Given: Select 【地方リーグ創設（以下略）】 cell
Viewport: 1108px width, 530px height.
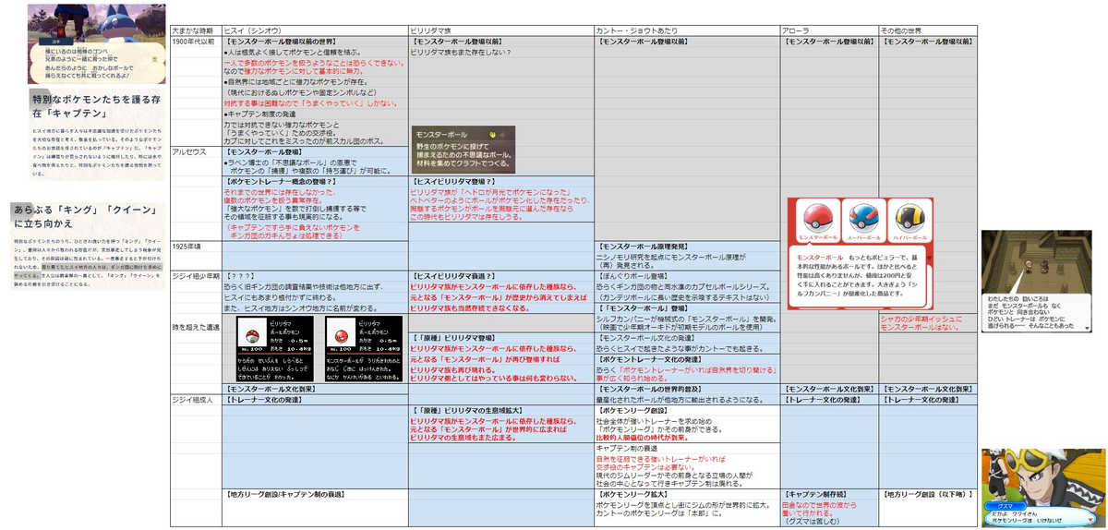Looking at the screenshot, I should [x=927, y=495].
